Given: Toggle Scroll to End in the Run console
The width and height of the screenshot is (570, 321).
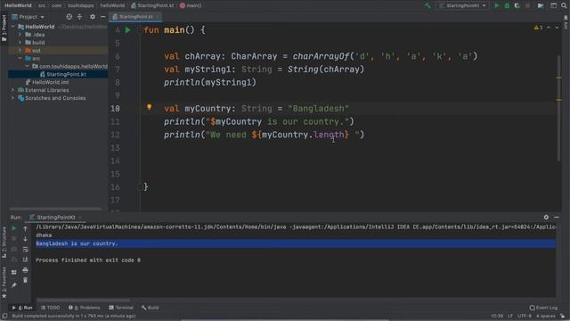Looking at the screenshot, I should 25,259.
